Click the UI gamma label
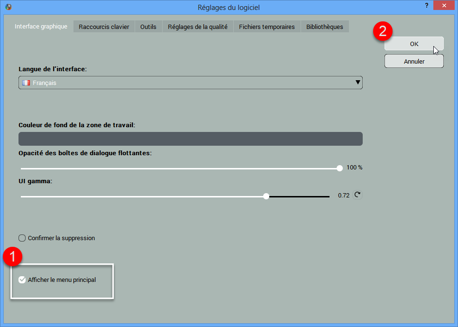Viewport: 458px width, 327px height. pyautogui.click(x=36, y=181)
